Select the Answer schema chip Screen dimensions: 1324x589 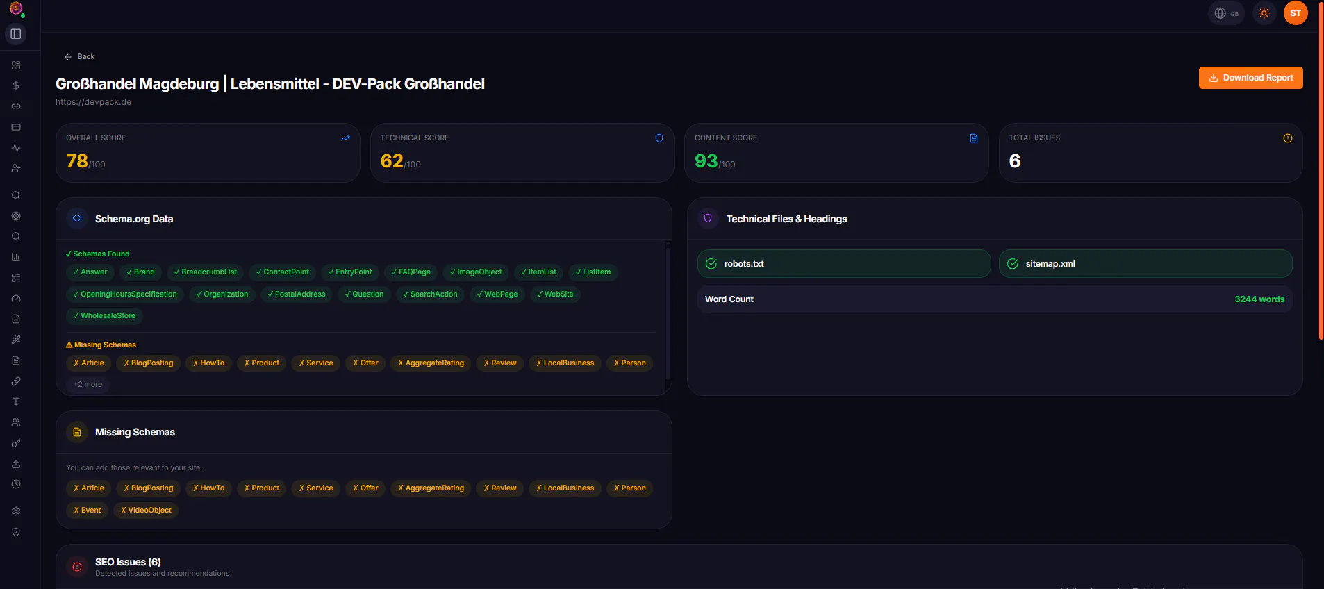coord(90,272)
